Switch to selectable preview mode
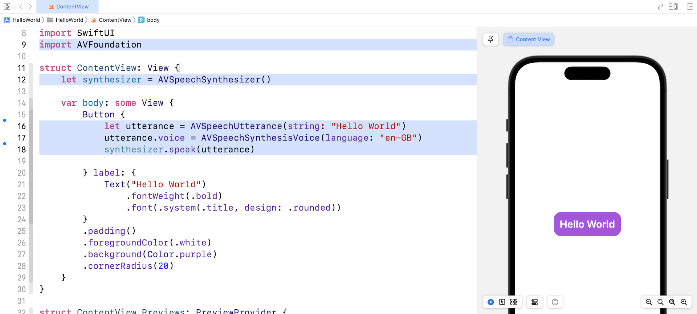Screen dimensions: 697x314 pyautogui.click(x=502, y=302)
